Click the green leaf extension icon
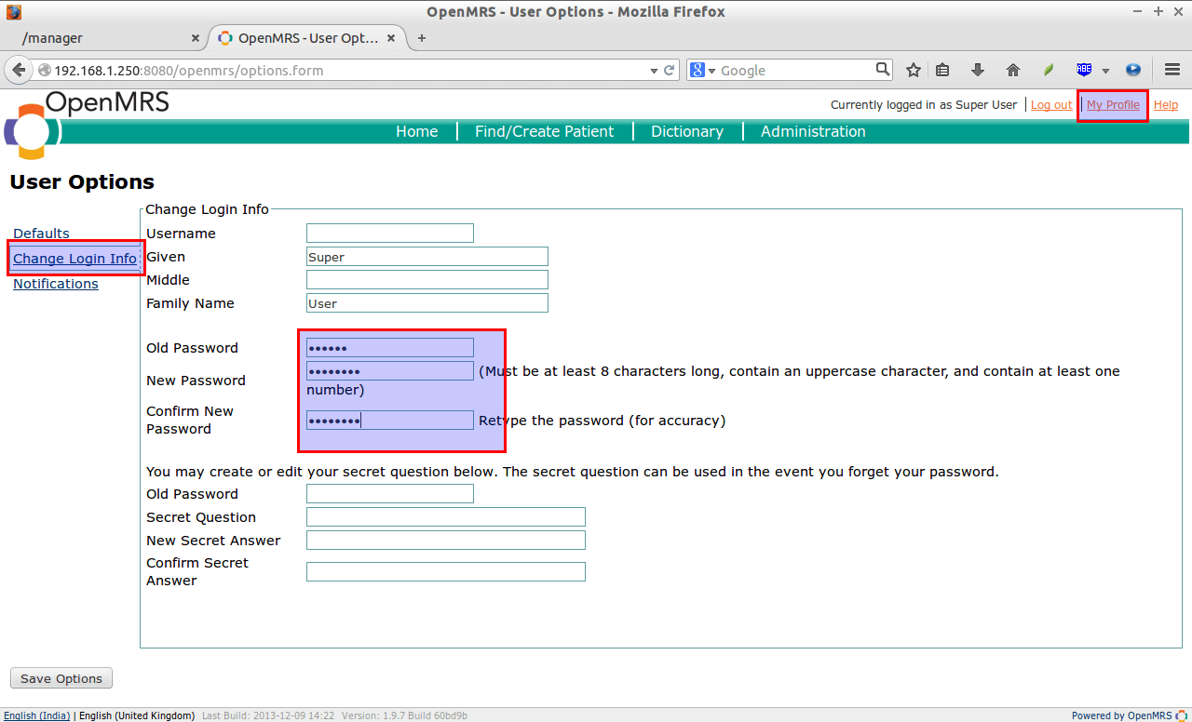The width and height of the screenshot is (1192, 722). click(1048, 70)
